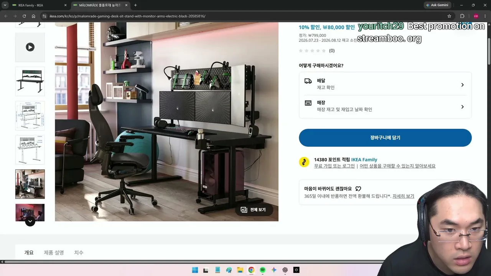Expand the 배달 delivery chevron

pos(462,85)
